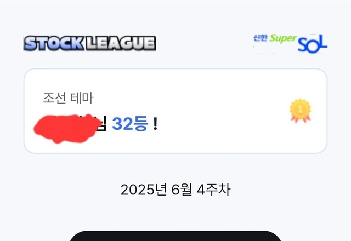Image resolution: width=351 pixels, height=241 pixels.
Task: Tap the word 테마 in the card
Action: 82,98
